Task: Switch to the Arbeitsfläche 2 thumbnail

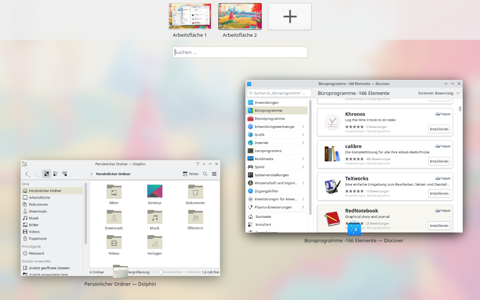Action: [x=240, y=16]
